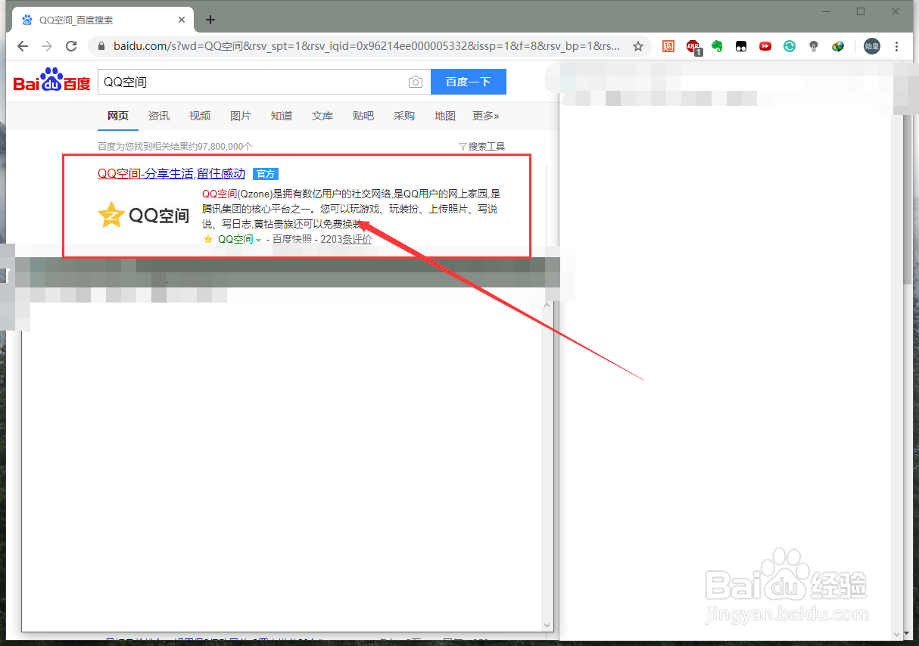Click the small yellow star result icon
The width and height of the screenshot is (919, 646).
(208, 239)
